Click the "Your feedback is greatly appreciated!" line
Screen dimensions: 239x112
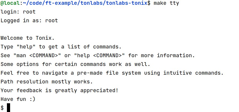[60, 90]
